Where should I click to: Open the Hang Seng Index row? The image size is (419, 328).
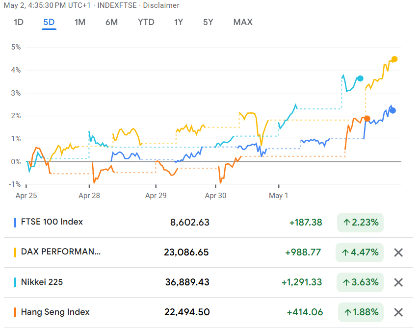[209, 312]
